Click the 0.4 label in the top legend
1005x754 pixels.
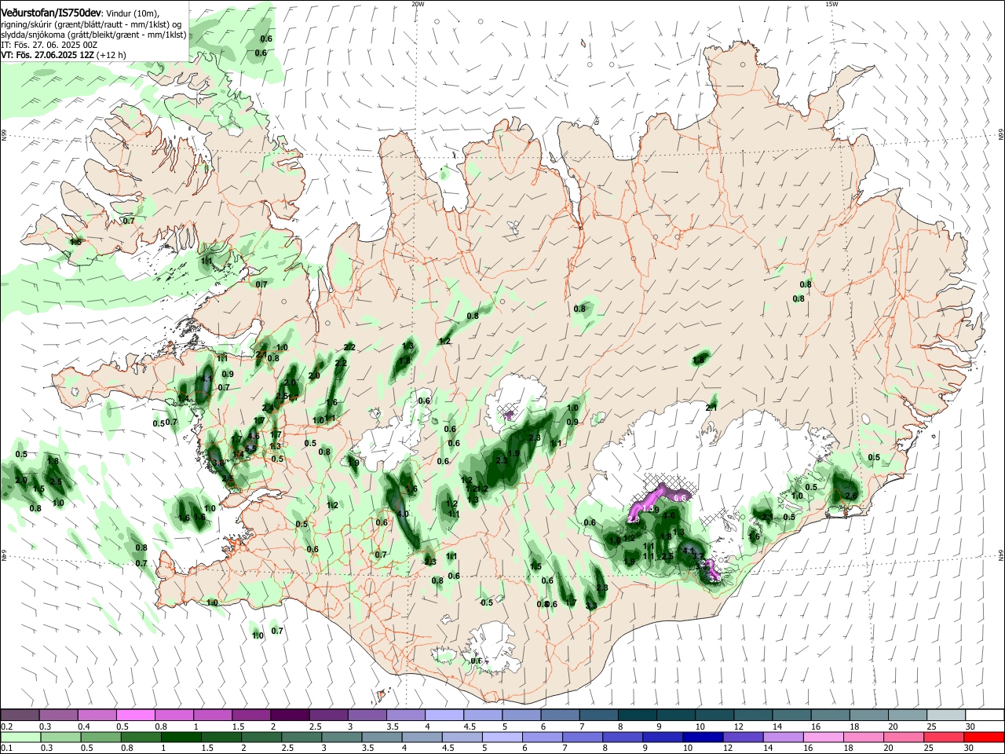[x=84, y=727]
